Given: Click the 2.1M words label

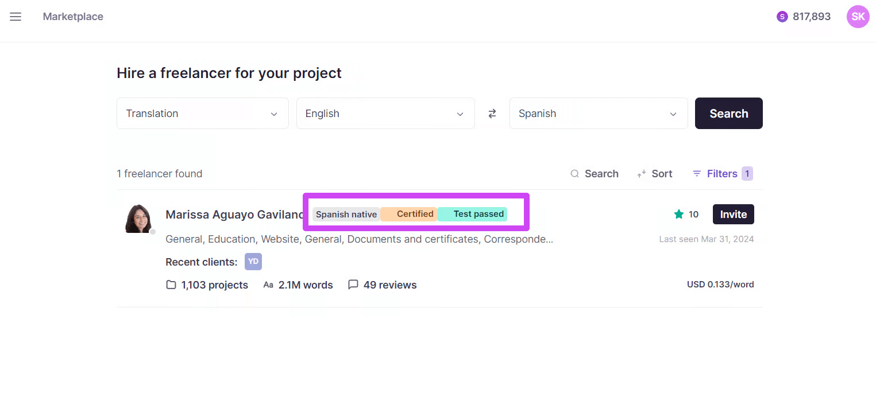Looking at the screenshot, I should pyautogui.click(x=306, y=285).
